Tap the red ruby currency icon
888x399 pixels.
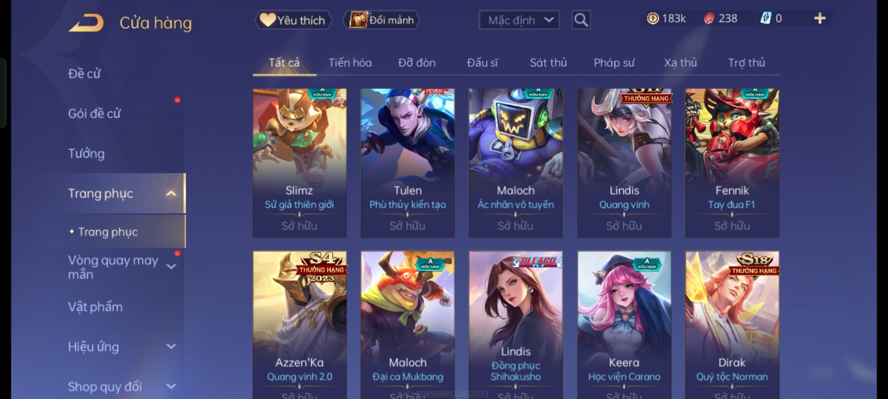[709, 18]
